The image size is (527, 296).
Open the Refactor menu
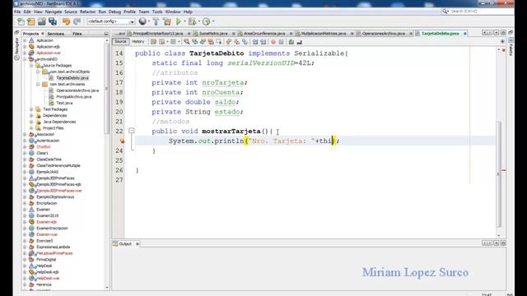click(x=88, y=12)
